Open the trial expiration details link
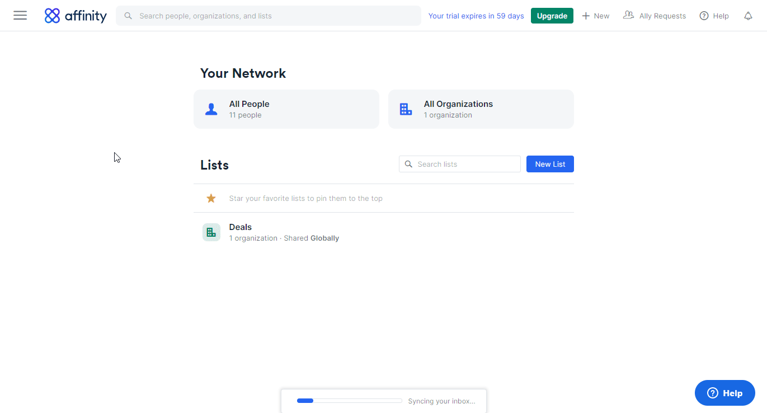767x413 pixels. tap(476, 16)
